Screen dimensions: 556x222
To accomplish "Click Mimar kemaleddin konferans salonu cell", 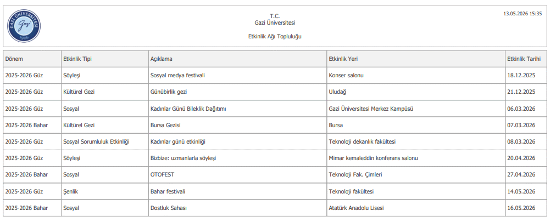I will (x=416, y=158).
